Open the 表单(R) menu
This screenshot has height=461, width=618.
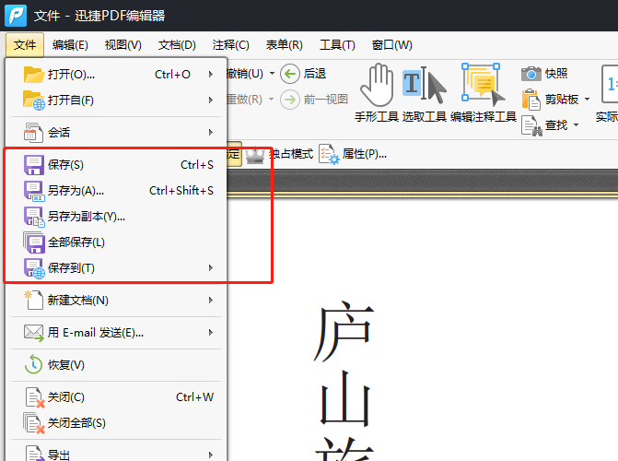(285, 45)
